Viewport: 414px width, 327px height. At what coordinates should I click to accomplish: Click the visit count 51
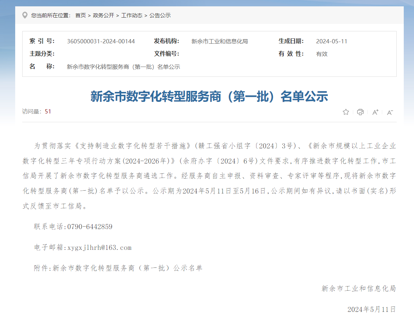(x=48, y=112)
